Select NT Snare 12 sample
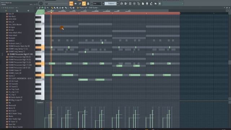The image size is (231, 130). [x=13, y=122]
